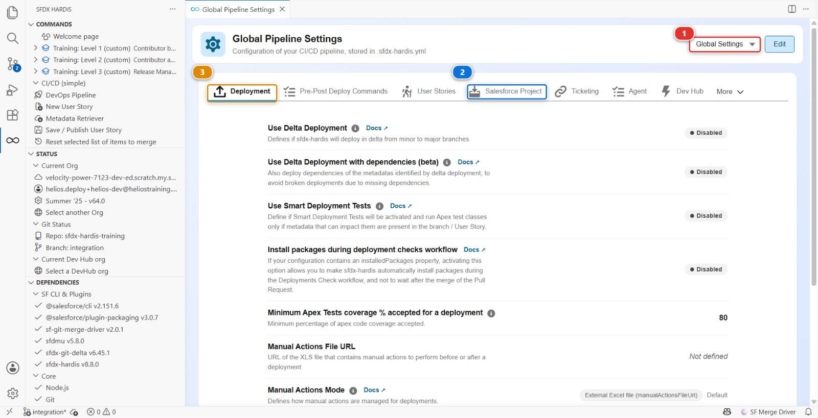Image resolution: width=818 pixels, height=418 pixels.
Task: Toggle Disabled status of Smart Deployment Tests
Action: [706, 216]
